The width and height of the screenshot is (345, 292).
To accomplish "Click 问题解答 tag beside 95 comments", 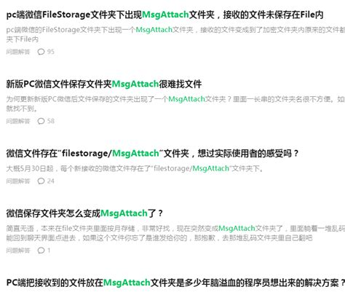I will (18, 52).
